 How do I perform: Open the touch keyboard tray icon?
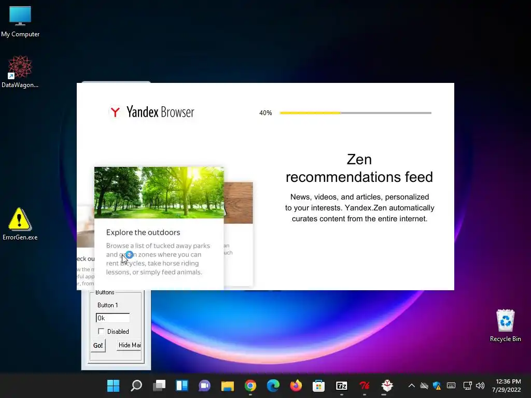click(451, 386)
